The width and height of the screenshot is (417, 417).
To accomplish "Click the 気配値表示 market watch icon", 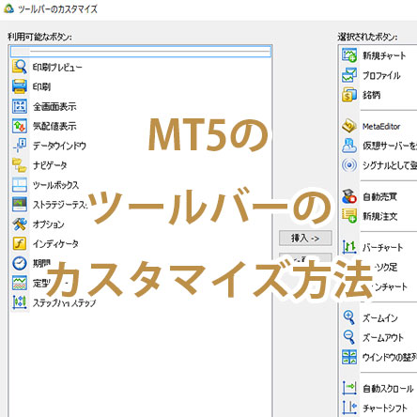I will coord(20,126).
